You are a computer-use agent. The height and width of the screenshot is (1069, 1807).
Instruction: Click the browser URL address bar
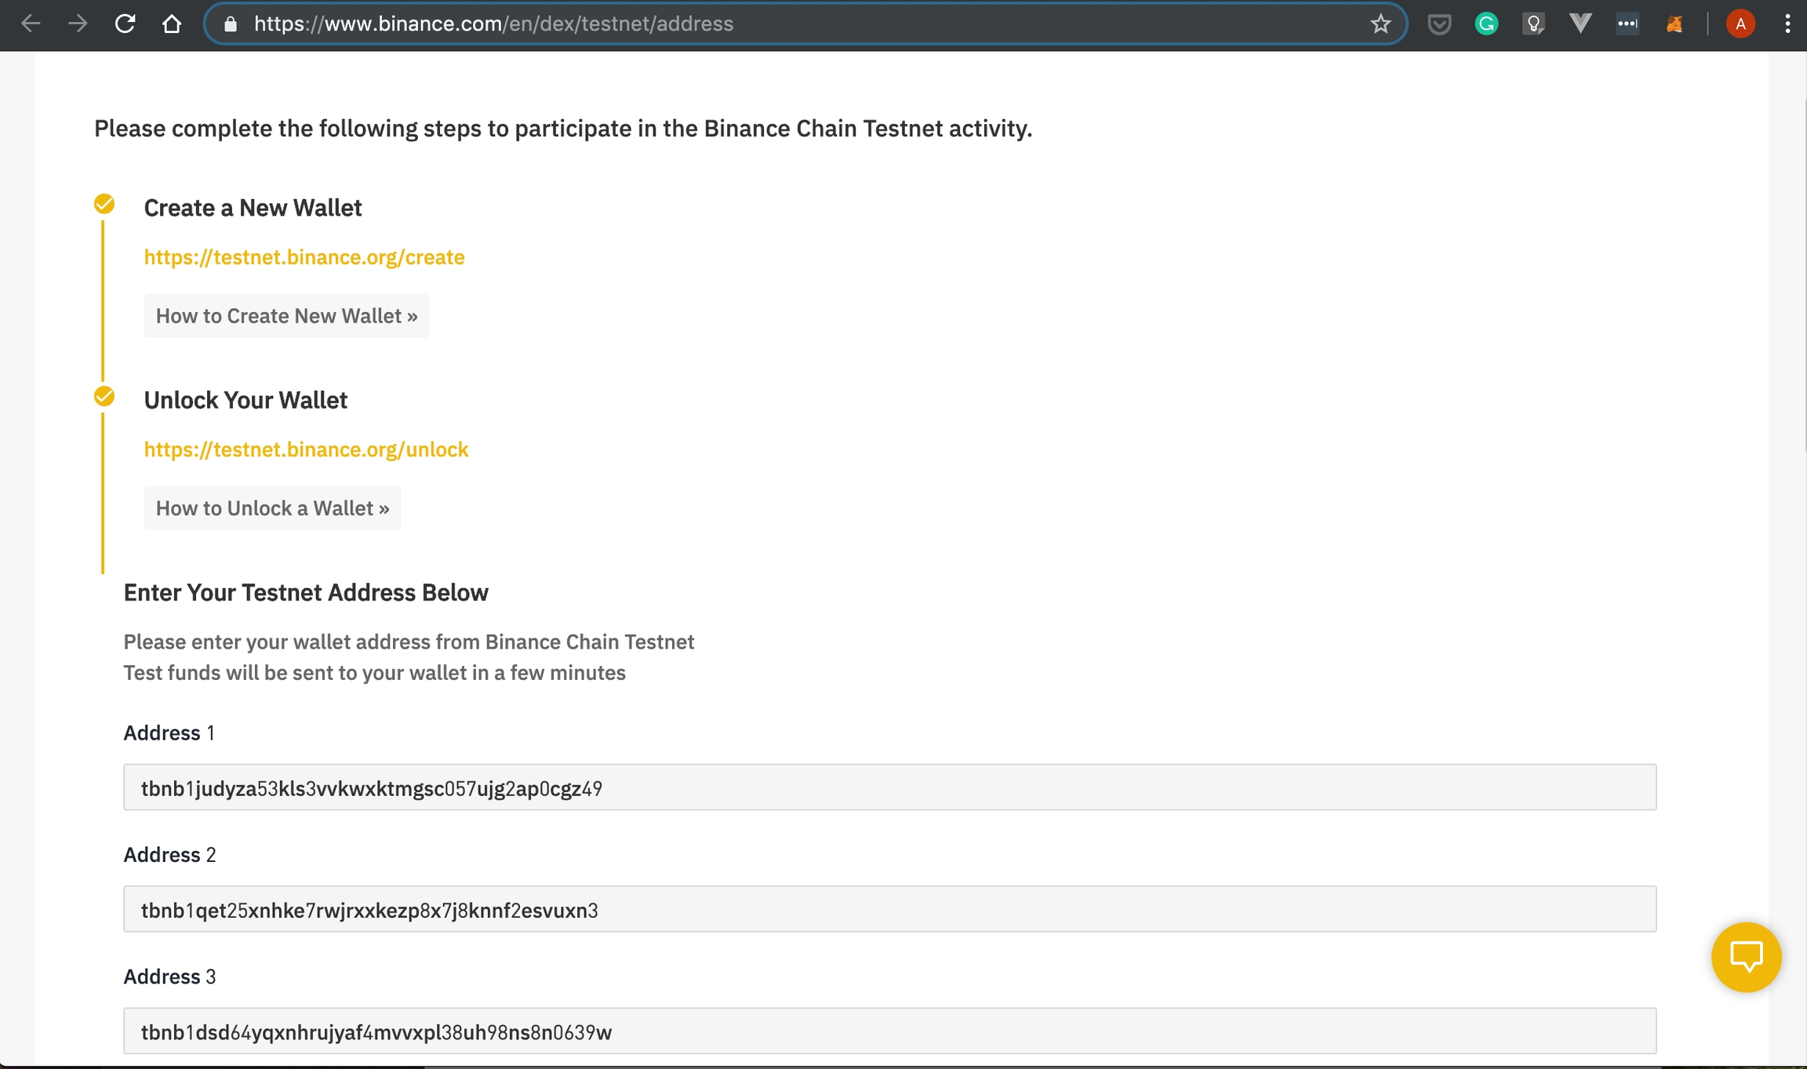[x=784, y=24]
